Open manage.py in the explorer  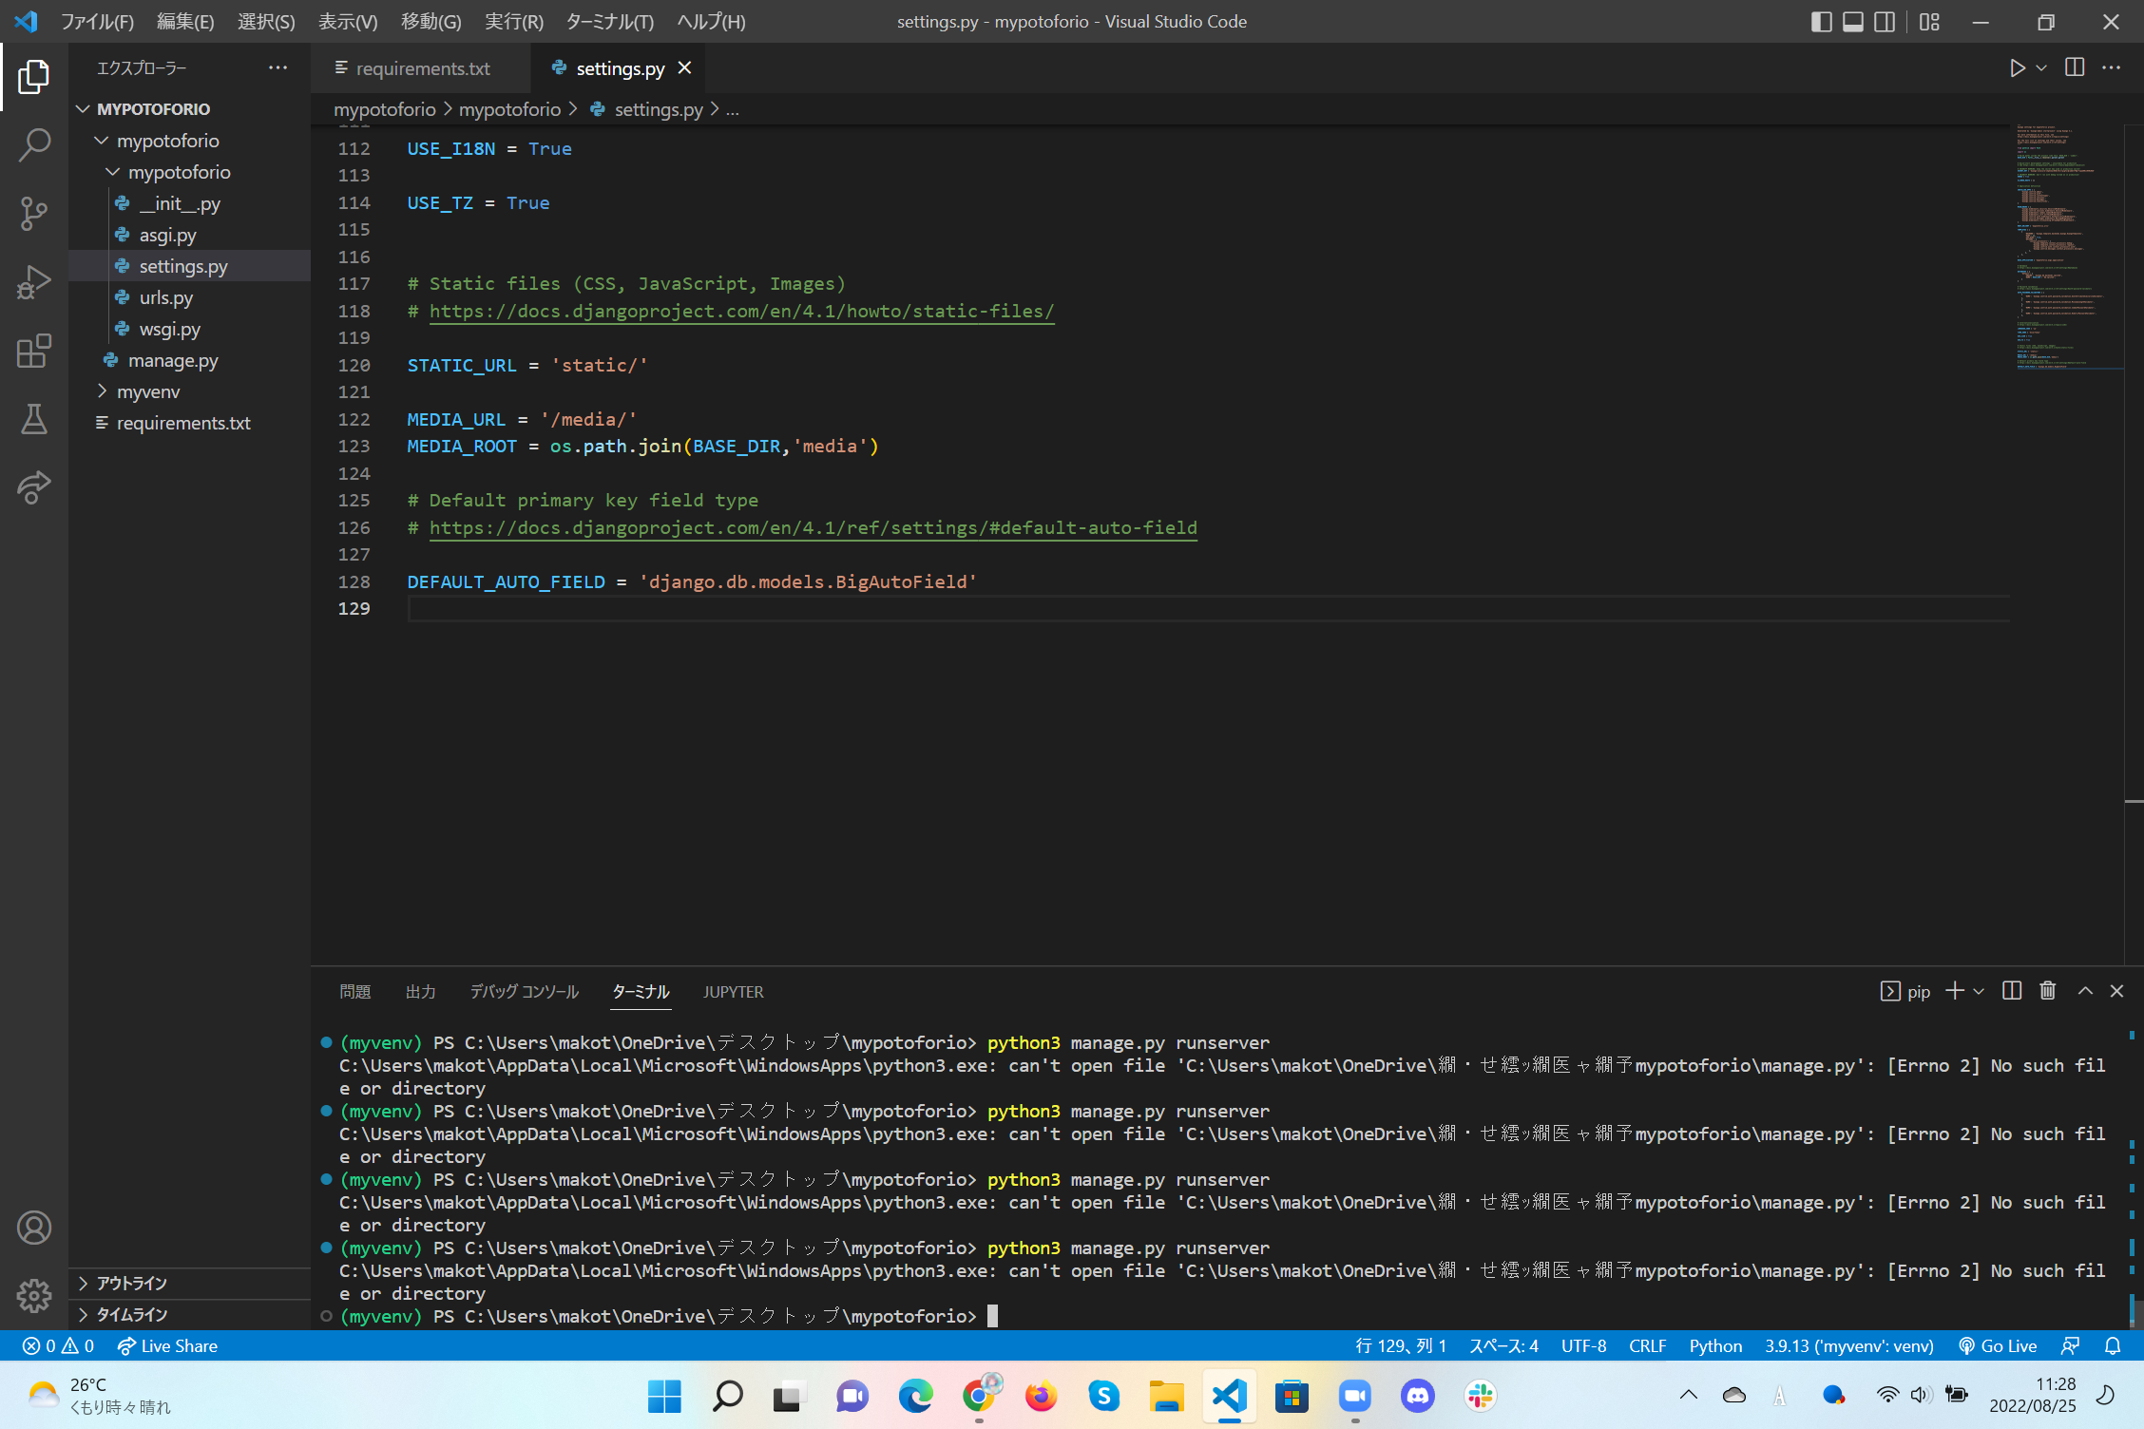(173, 360)
